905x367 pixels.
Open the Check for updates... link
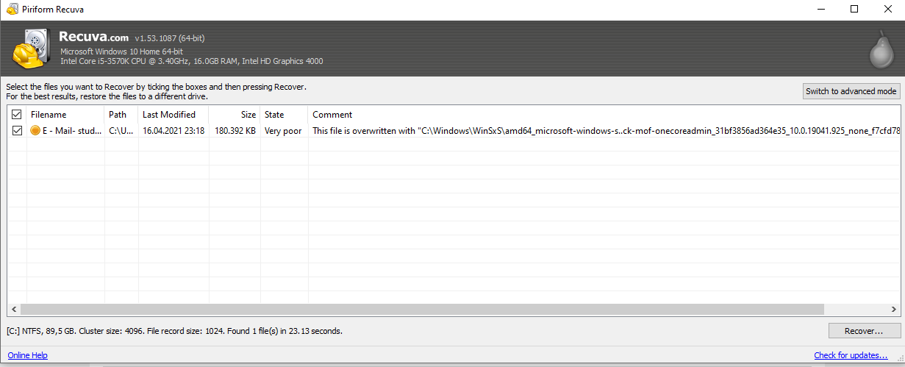[x=851, y=355]
